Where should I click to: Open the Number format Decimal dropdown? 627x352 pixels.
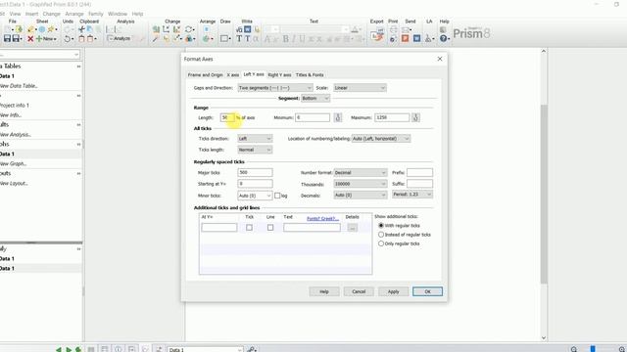click(x=360, y=173)
